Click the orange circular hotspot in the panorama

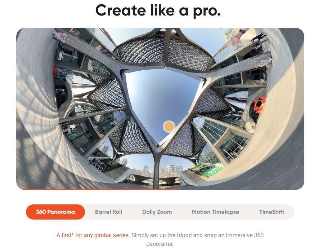click(169, 126)
